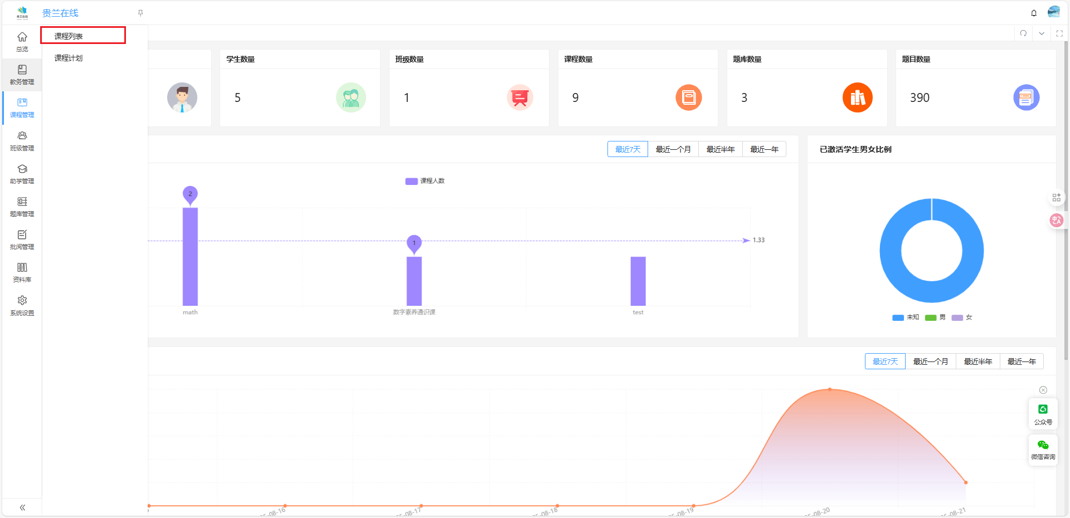The height and width of the screenshot is (518, 1070).
Task: Open 题库管理 in the sidebar
Action: pyautogui.click(x=22, y=207)
